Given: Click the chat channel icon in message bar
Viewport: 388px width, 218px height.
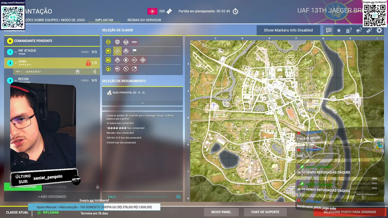Looking at the screenshot, I should (x=178, y=197).
